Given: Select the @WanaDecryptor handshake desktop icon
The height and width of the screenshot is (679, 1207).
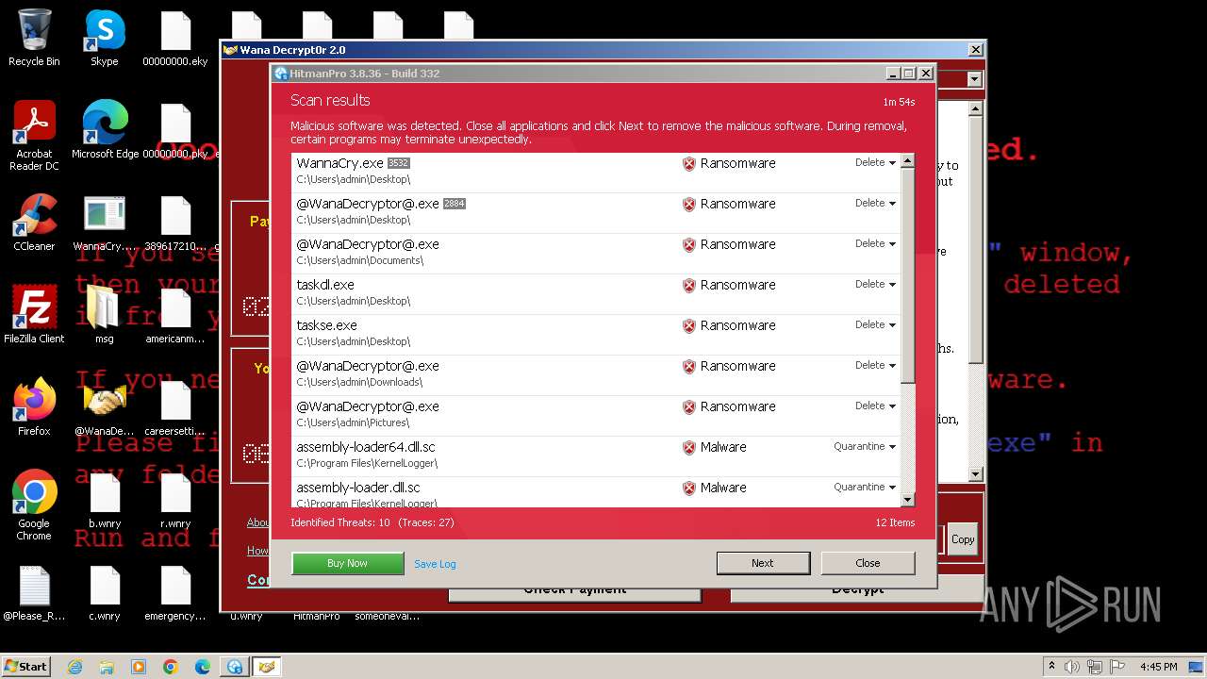Looking at the screenshot, I should 105,406.
